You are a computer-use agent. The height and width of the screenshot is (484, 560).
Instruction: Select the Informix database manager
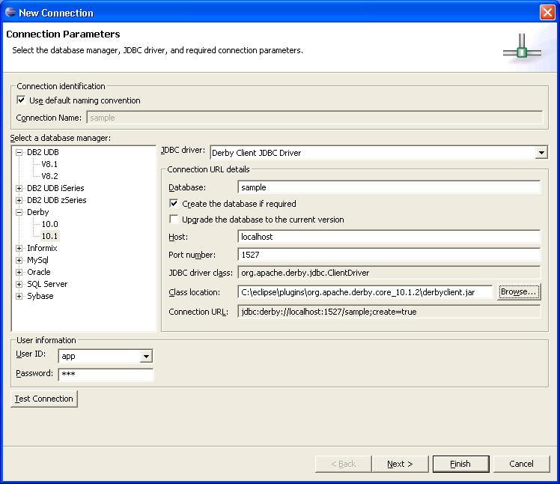tap(42, 248)
